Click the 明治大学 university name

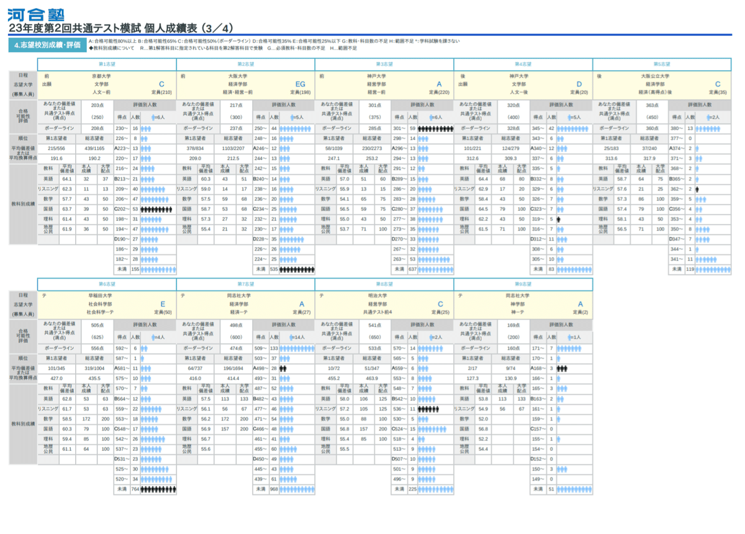(x=377, y=296)
